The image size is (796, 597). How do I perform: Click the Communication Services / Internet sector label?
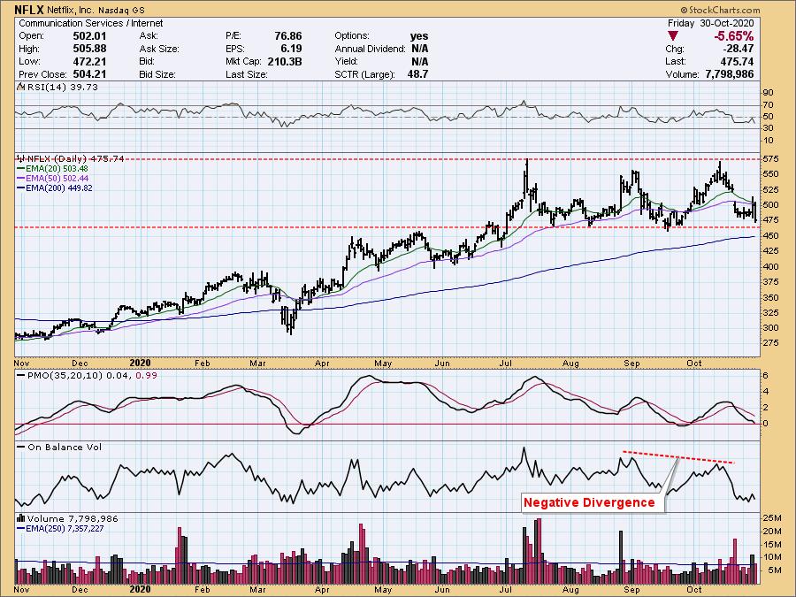(x=79, y=23)
